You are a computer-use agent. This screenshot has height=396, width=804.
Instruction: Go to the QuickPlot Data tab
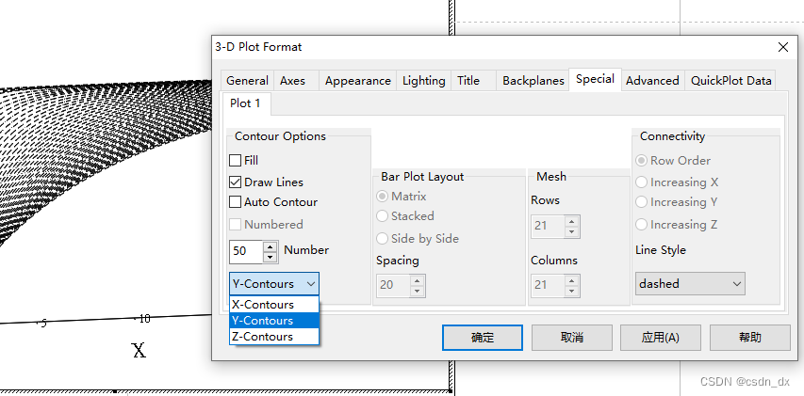(x=731, y=81)
